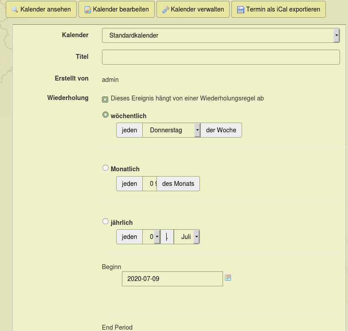The height and width of the screenshot is (331, 348).
Task: Select the Monatlich radio button
Action: 106,168
